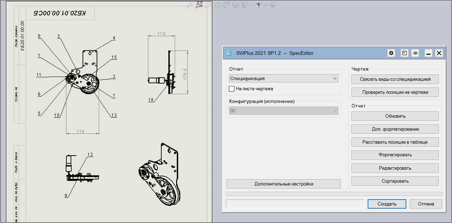Image resolution: width=452 pixels, height=223 pixels.
Task: Expand the arrow next to the eye icon
Action: point(265,5)
